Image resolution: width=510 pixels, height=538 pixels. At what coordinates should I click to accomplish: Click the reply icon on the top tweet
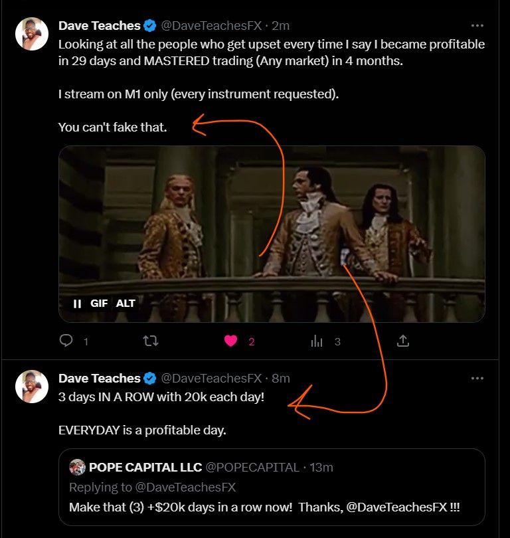pyautogui.click(x=66, y=341)
